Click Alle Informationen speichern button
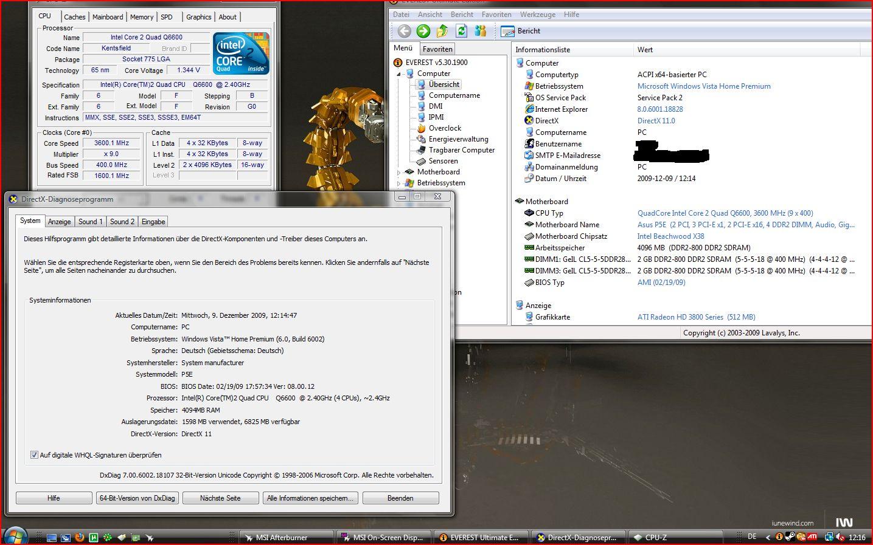 pyautogui.click(x=310, y=498)
